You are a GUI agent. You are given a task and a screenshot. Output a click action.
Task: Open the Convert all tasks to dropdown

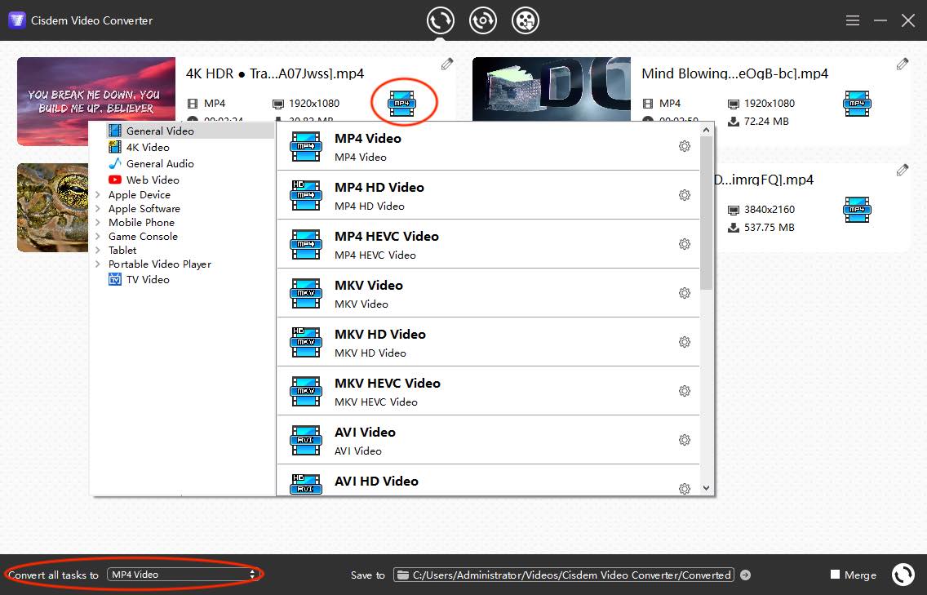183,574
